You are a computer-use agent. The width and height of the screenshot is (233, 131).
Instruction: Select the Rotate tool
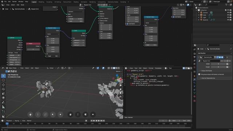pyautogui.click(x=3, y=89)
